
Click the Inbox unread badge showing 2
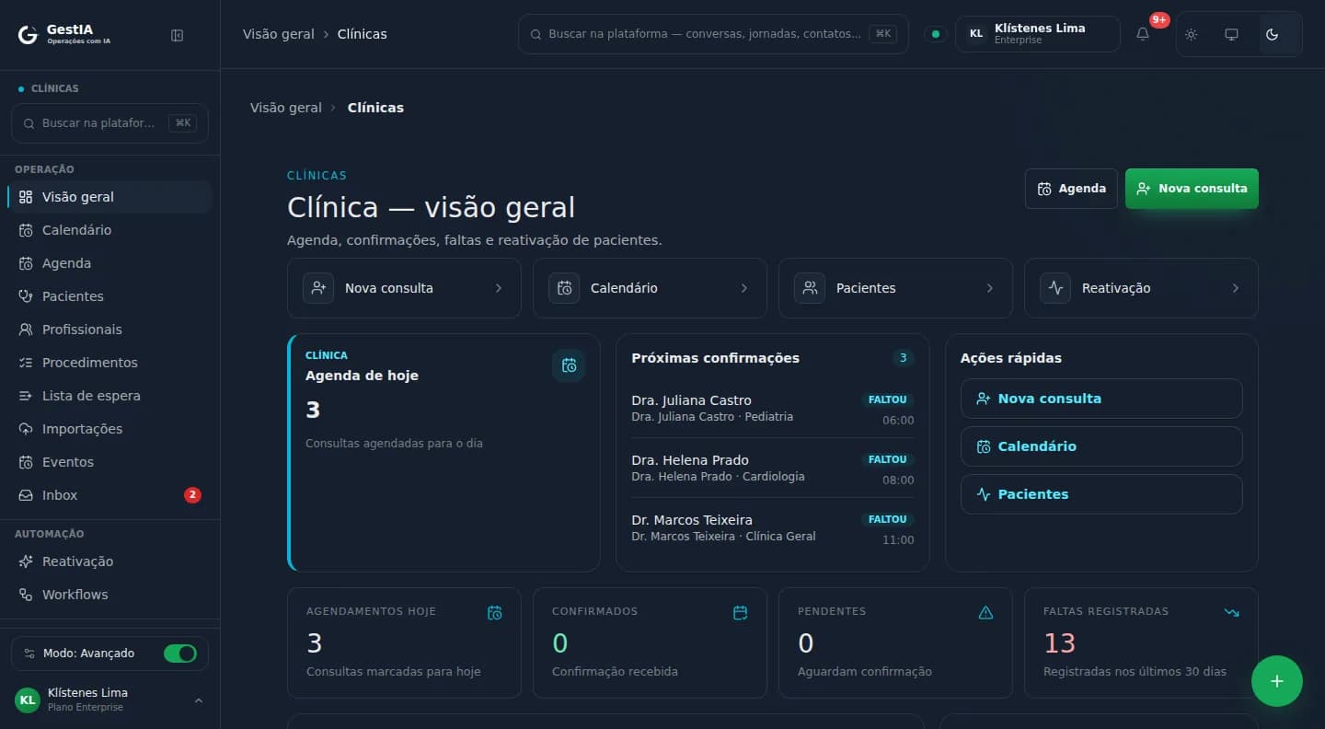click(192, 495)
